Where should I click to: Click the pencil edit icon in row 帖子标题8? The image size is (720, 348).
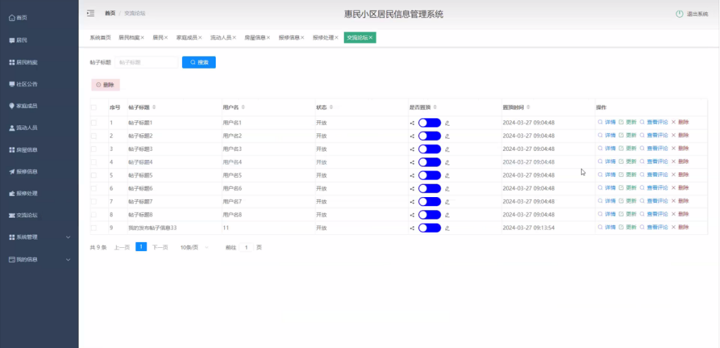pyautogui.click(x=447, y=215)
